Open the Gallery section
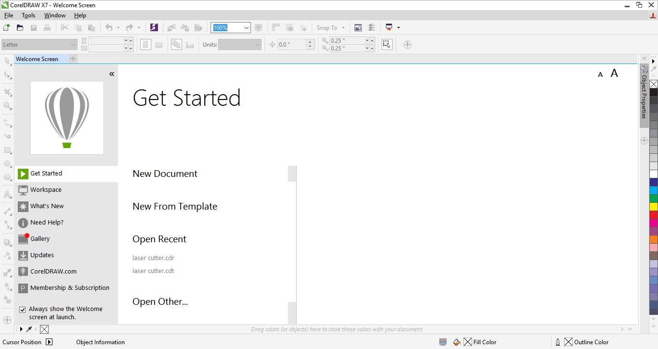 click(66, 239)
